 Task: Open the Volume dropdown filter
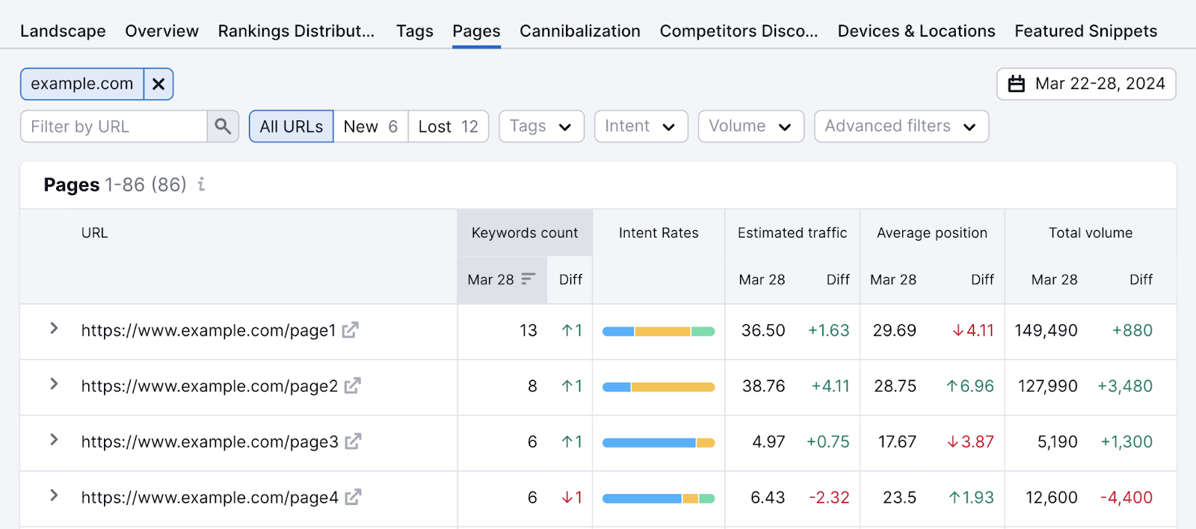[750, 126]
